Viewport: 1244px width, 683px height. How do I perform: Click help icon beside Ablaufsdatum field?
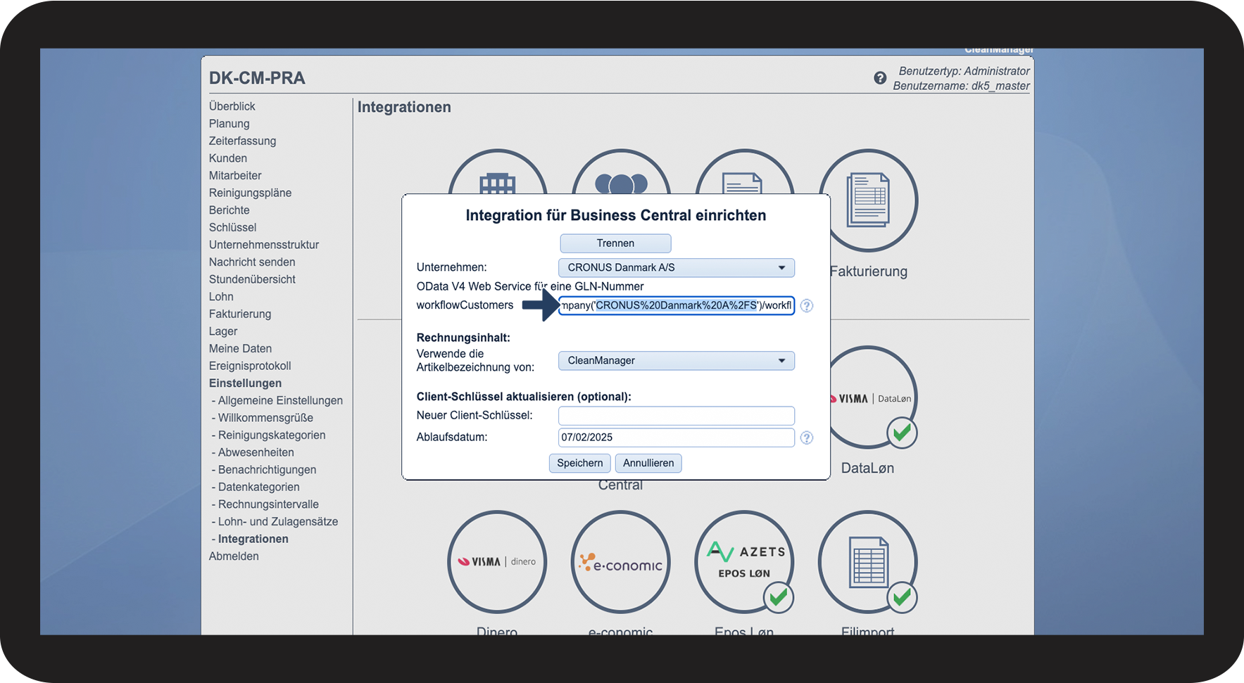807,438
